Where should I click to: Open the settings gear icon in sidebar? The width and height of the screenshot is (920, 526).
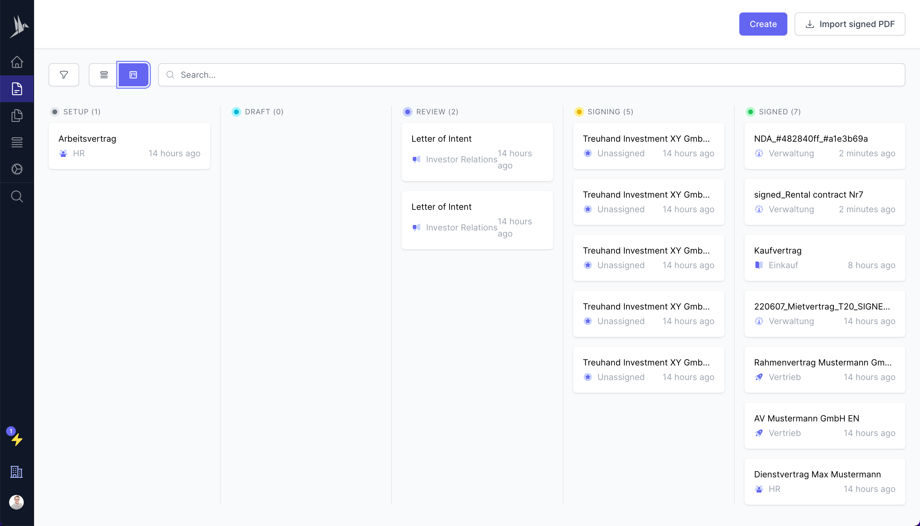coord(17,169)
